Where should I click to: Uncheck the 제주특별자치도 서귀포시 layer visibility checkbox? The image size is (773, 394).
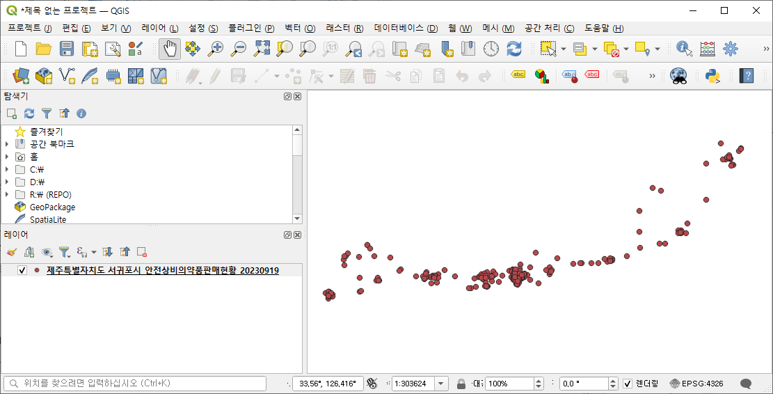pos(22,270)
